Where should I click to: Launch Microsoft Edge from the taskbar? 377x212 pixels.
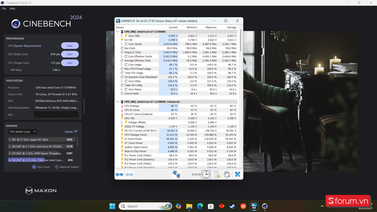(x=200, y=206)
